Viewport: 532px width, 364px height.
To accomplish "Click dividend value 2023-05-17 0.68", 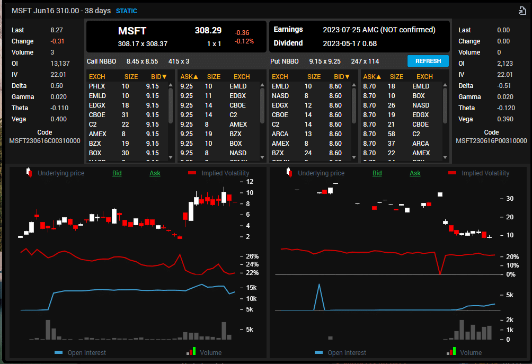I will (350, 43).
